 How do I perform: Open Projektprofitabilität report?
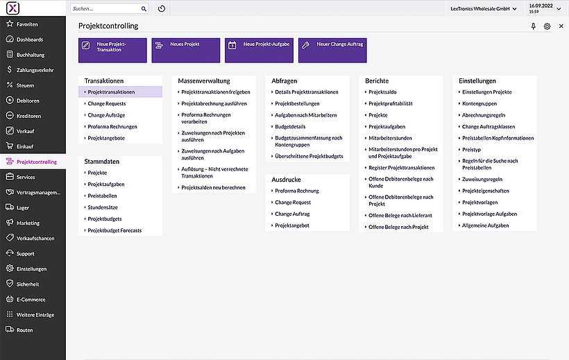click(391, 103)
